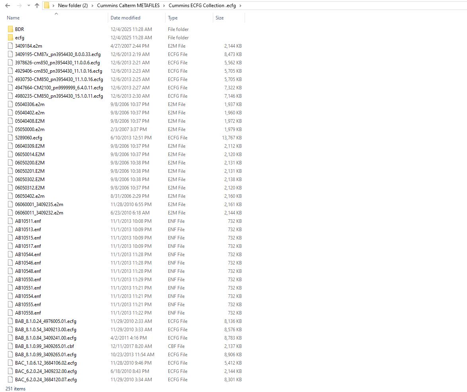This screenshot has width=467, height=392.
Task: Select 4980235-CM850 ecfg file icon
Action: click(10, 96)
